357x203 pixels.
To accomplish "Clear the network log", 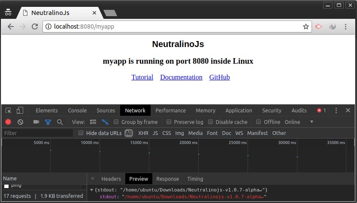I will coord(20,122).
